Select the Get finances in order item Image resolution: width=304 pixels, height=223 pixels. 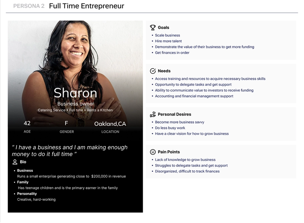172,53
